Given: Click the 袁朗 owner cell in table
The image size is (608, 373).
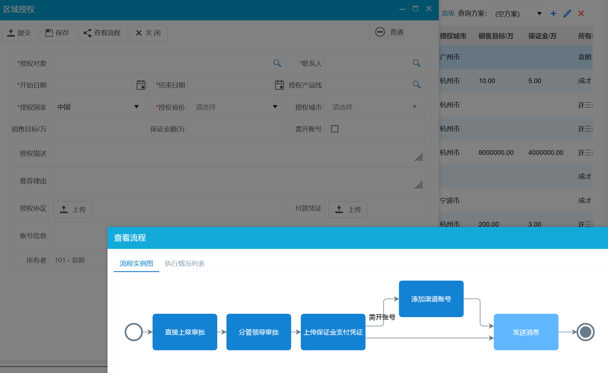Looking at the screenshot, I should 584,57.
